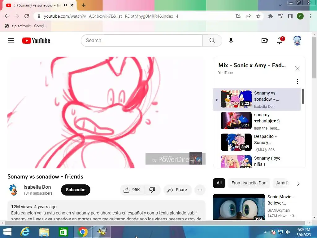Start voice search with microphone icon
Screen dimensions: 317x238
pyautogui.click(x=231, y=41)
